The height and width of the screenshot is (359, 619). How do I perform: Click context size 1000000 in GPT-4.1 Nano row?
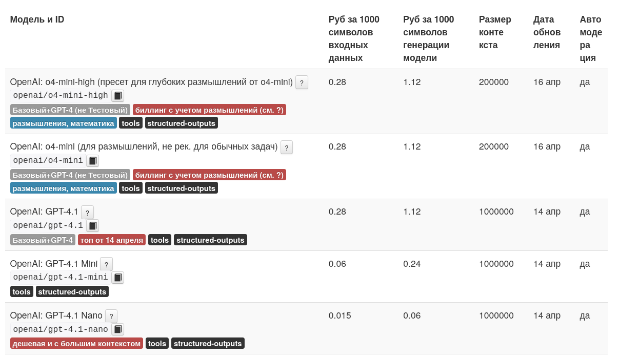tap(496, 315)
